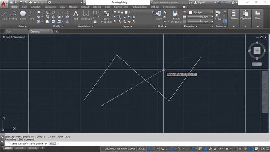Toggle polar tracking in status bar
270x152 pixels.
172,149
